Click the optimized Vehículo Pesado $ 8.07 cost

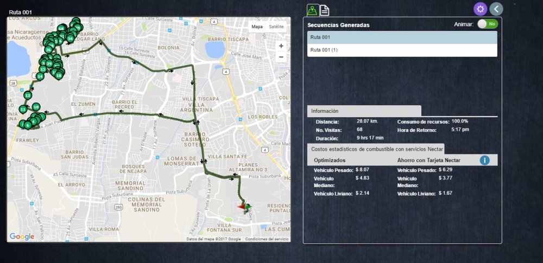click(x=362, y=170)
